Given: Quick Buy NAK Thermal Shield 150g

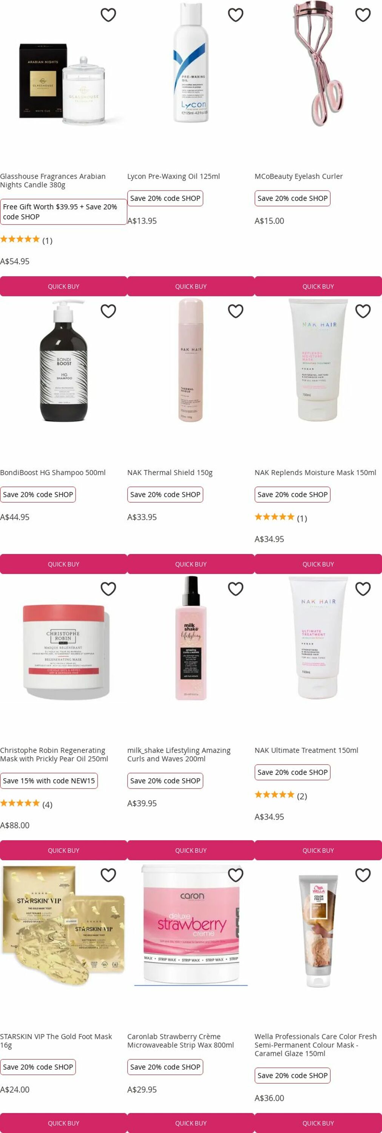Looking at the screenshot, I should [191, 564].
